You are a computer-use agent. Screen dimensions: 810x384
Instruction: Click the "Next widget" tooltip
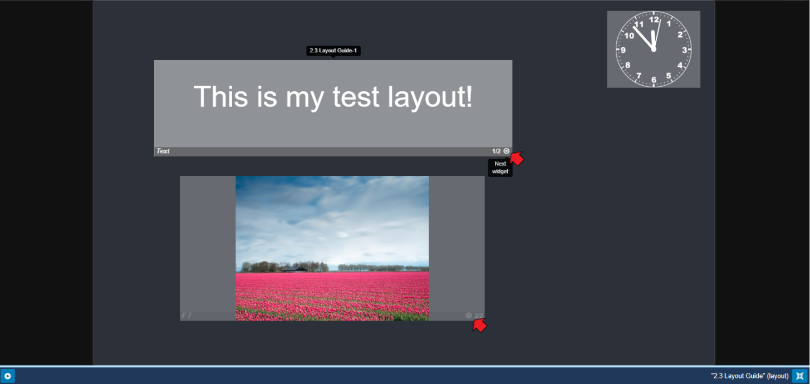tap(500, 168)
